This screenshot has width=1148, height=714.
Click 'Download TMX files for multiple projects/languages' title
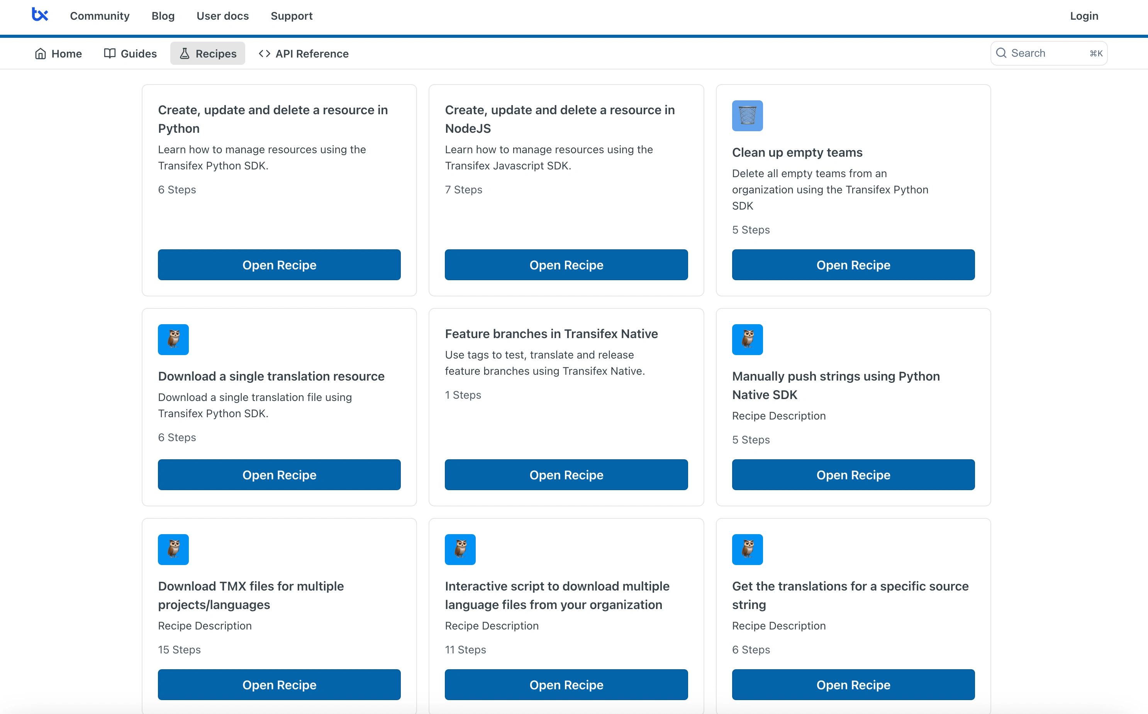click(x=251, y=596)
